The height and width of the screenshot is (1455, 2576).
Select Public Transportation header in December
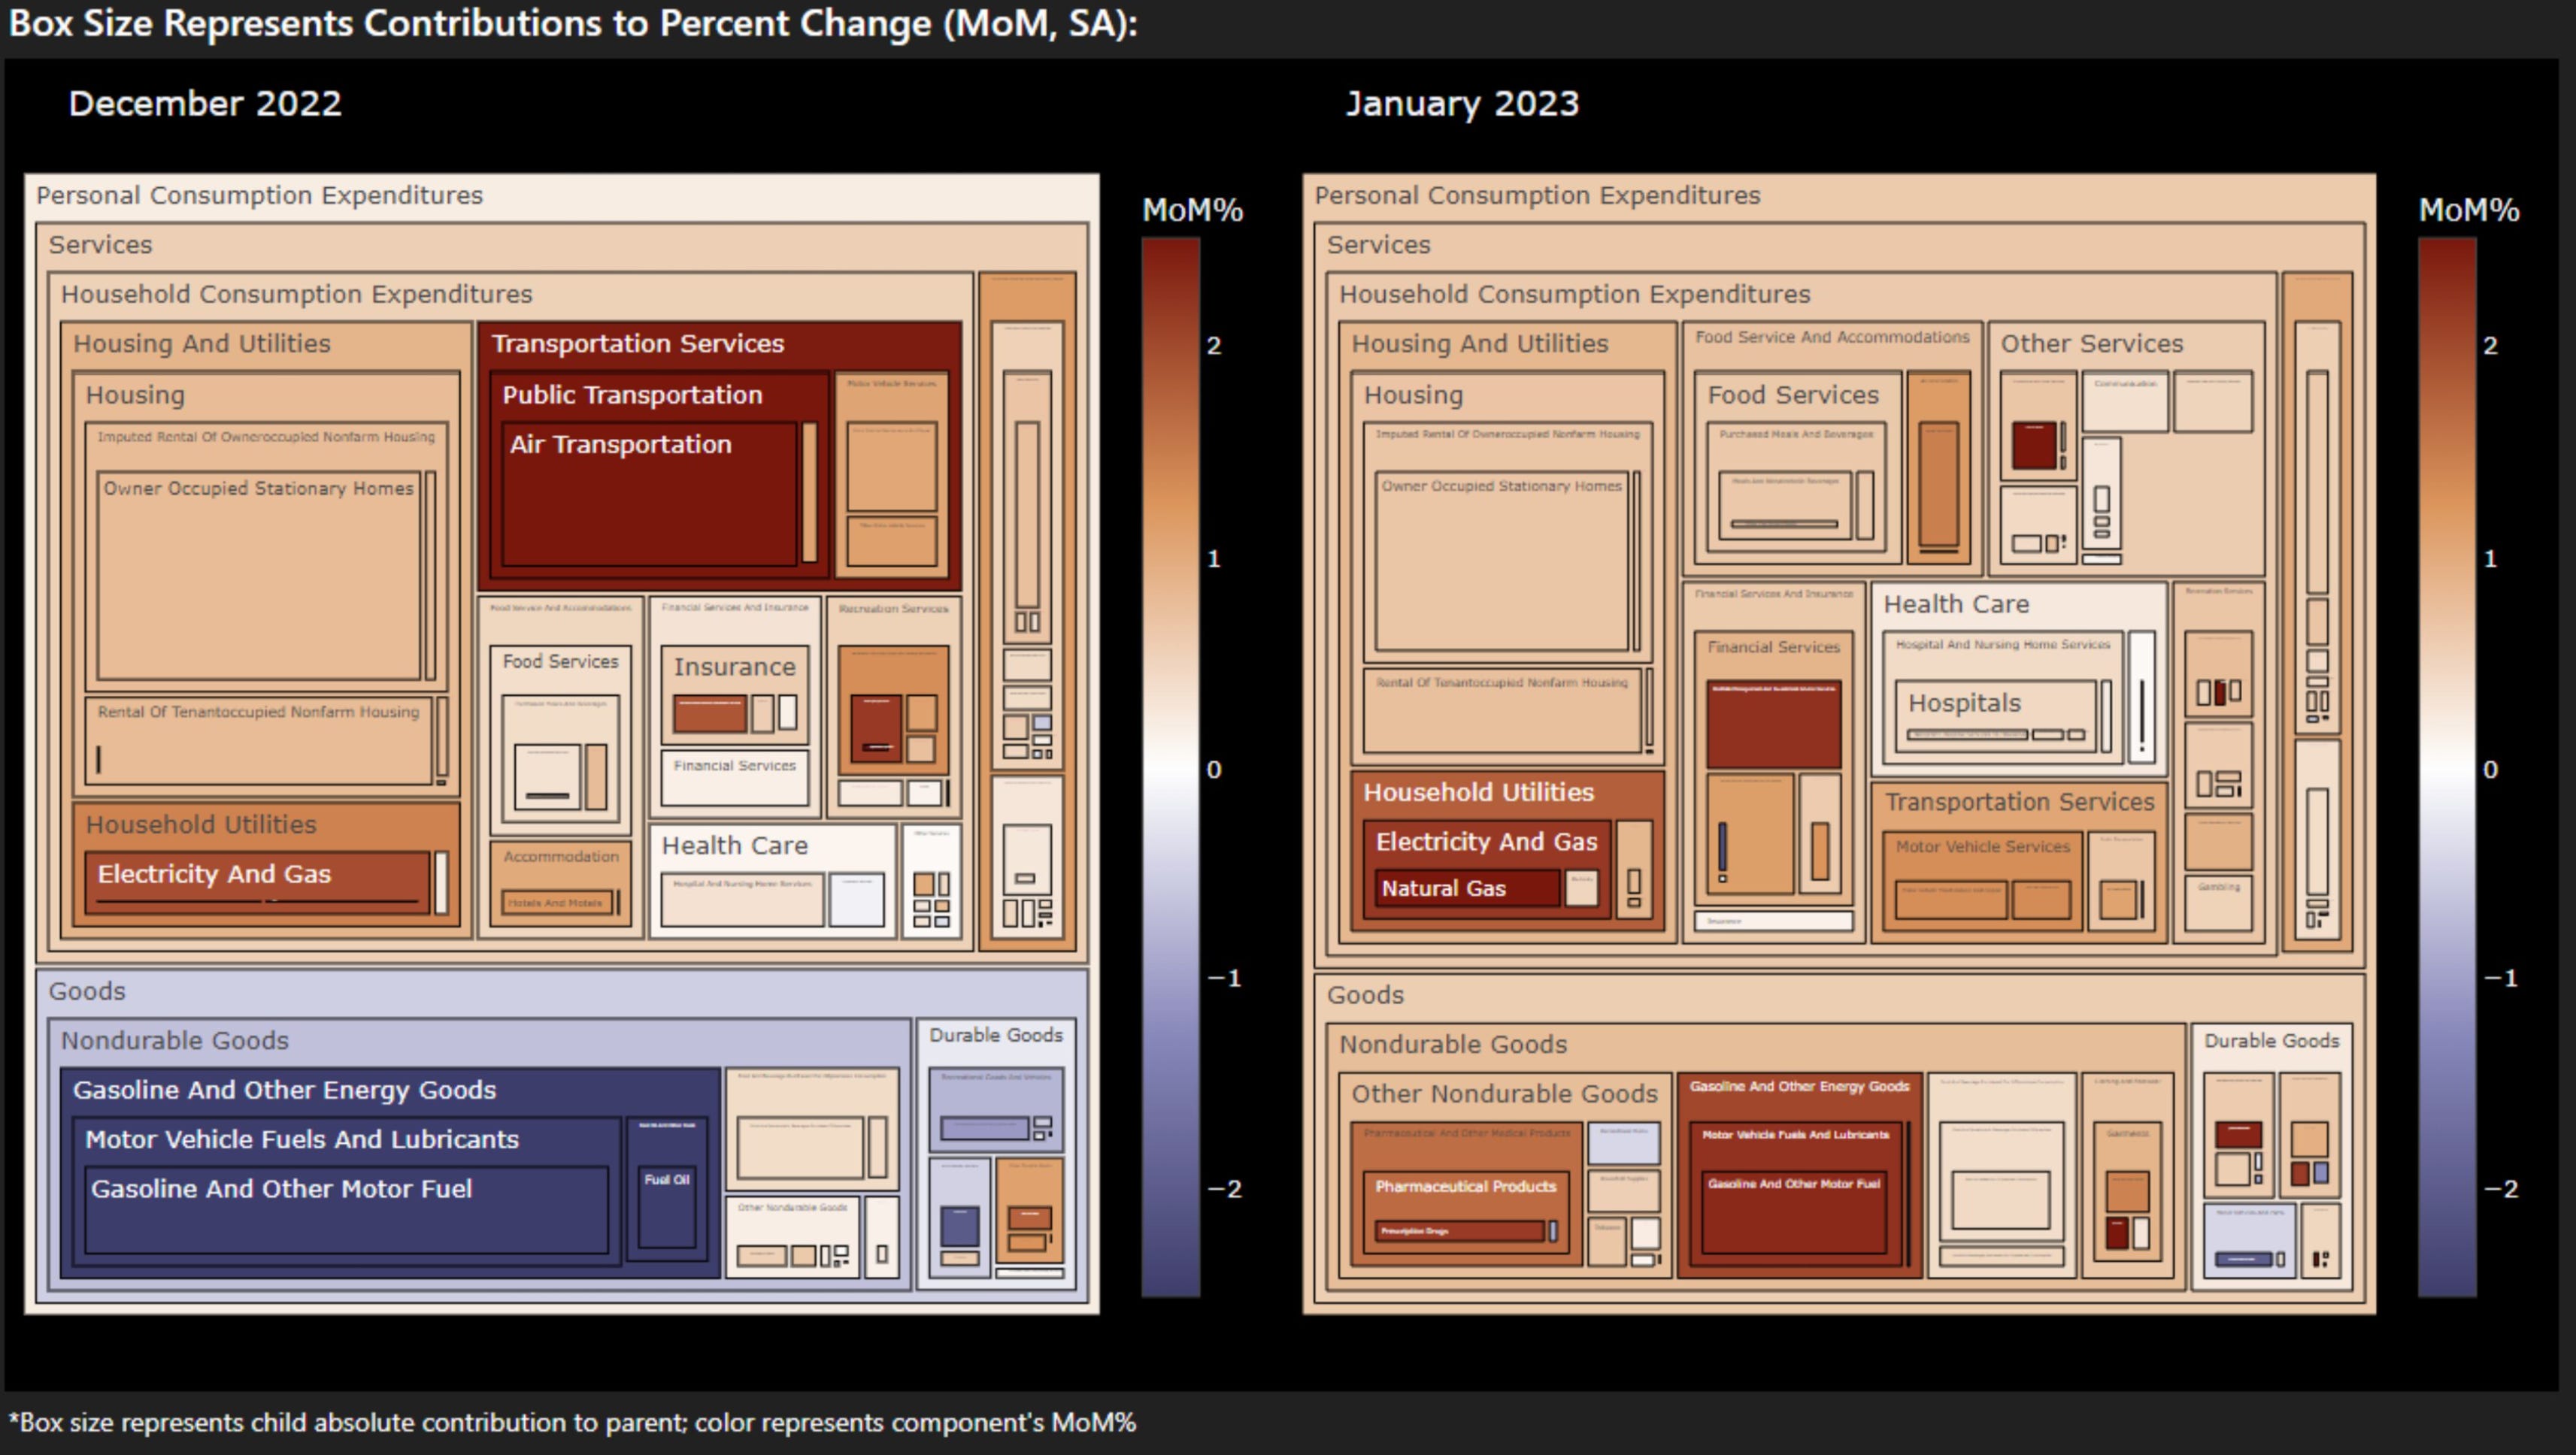(x=632, y=396)
